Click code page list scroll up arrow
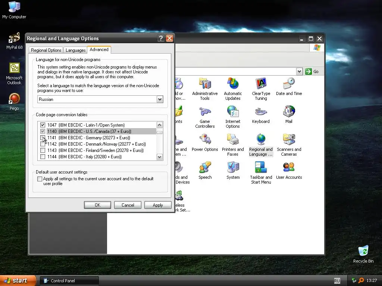The height and width of the screenshot is (286, 382). 160,125
